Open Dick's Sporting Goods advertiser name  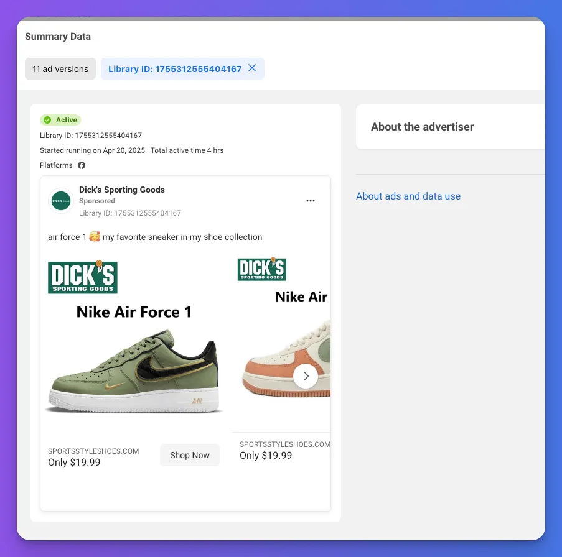(122, 190)
